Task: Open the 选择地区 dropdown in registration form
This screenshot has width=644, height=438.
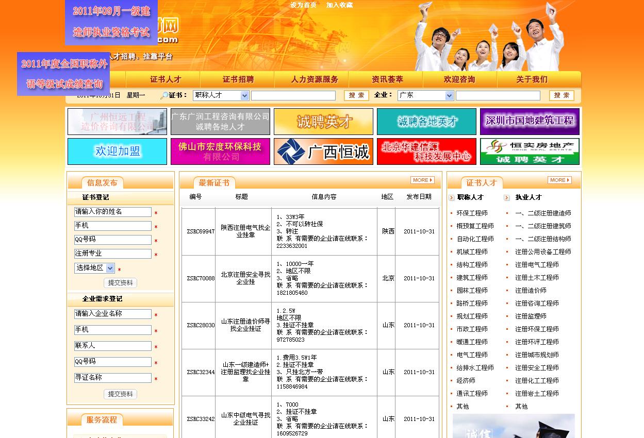Action: pyautogui.click(x=110, y=268)
